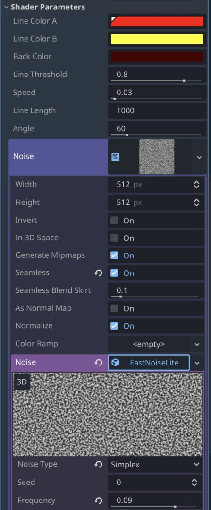Click the Width stepper arrows

pyautogui.click(x=196, y=185)
